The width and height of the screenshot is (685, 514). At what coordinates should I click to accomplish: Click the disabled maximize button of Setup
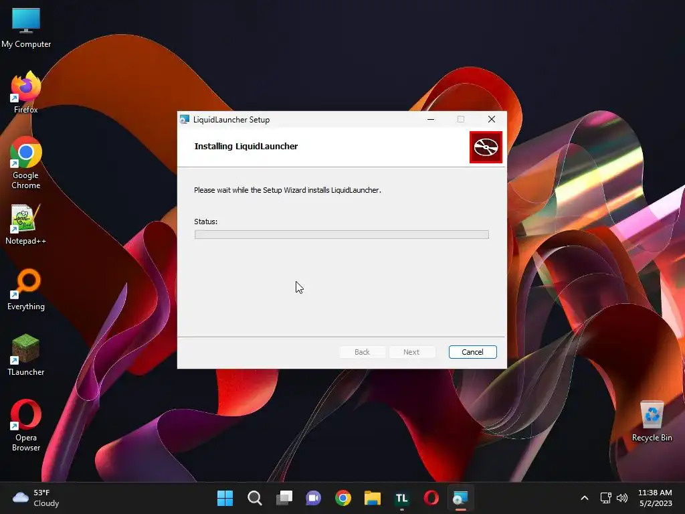[x=461, y=119]
